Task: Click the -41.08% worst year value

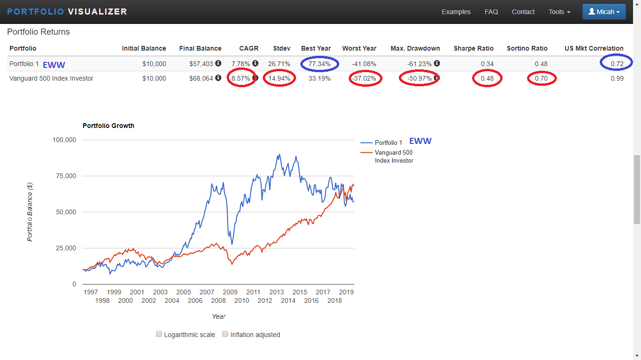Action: click(364, 64)
